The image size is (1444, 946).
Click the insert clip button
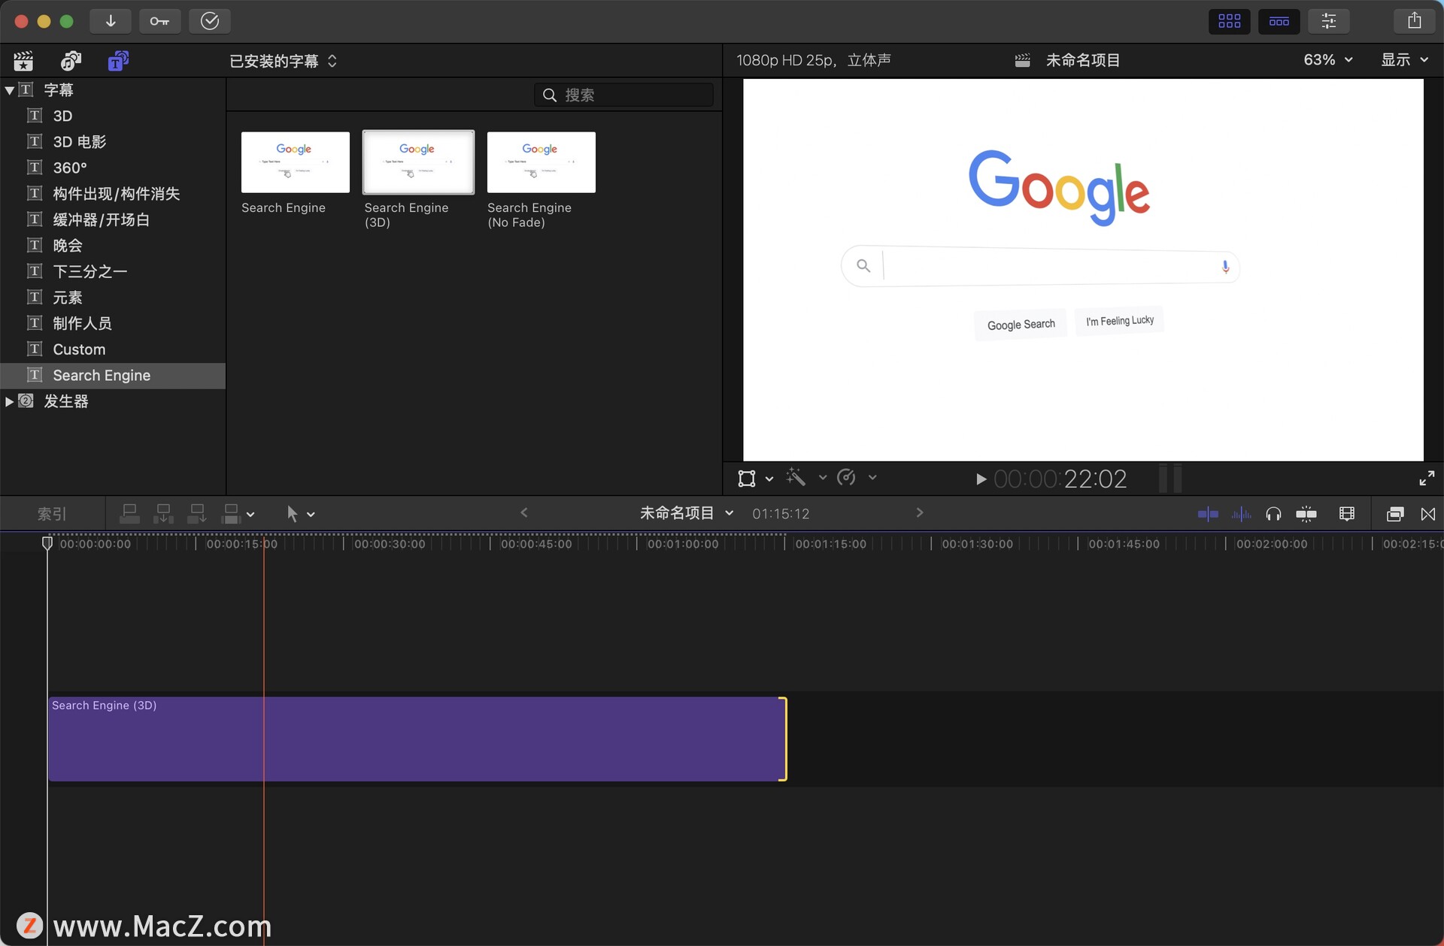163,514
